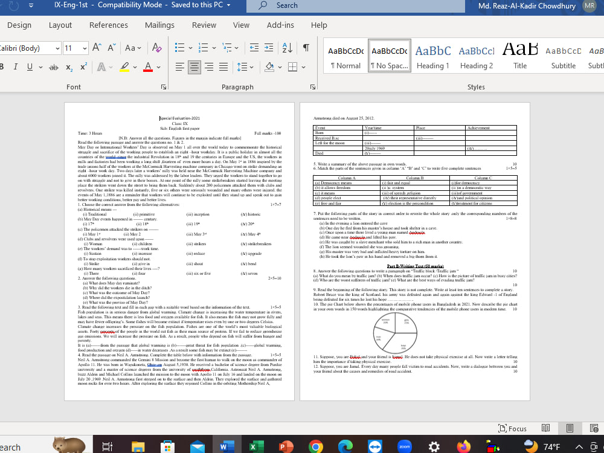Toggle underline formatting

coord(30,67)
